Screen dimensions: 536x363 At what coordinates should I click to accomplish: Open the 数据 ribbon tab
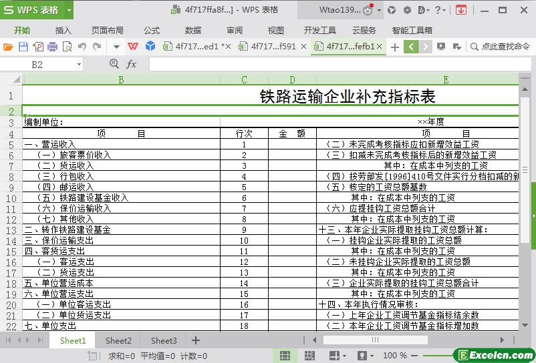coord(193,31)
